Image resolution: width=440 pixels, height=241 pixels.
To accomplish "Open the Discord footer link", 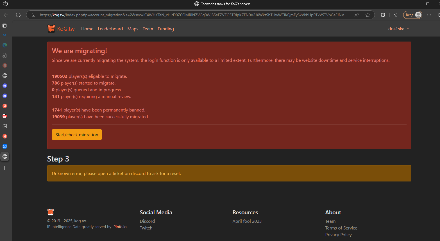I will click(x=147, y=221).
